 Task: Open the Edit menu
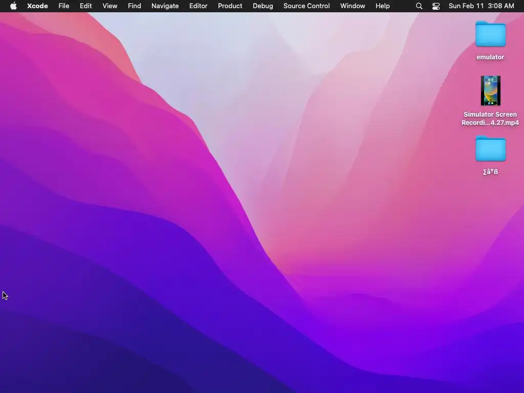pos(85,6)
